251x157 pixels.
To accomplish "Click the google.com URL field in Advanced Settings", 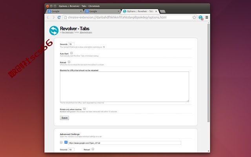I will point(125,143).
